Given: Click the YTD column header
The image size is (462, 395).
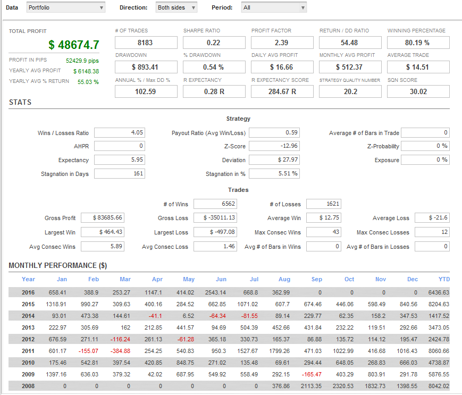Looking at the screenshot, I should coord(444,279).
